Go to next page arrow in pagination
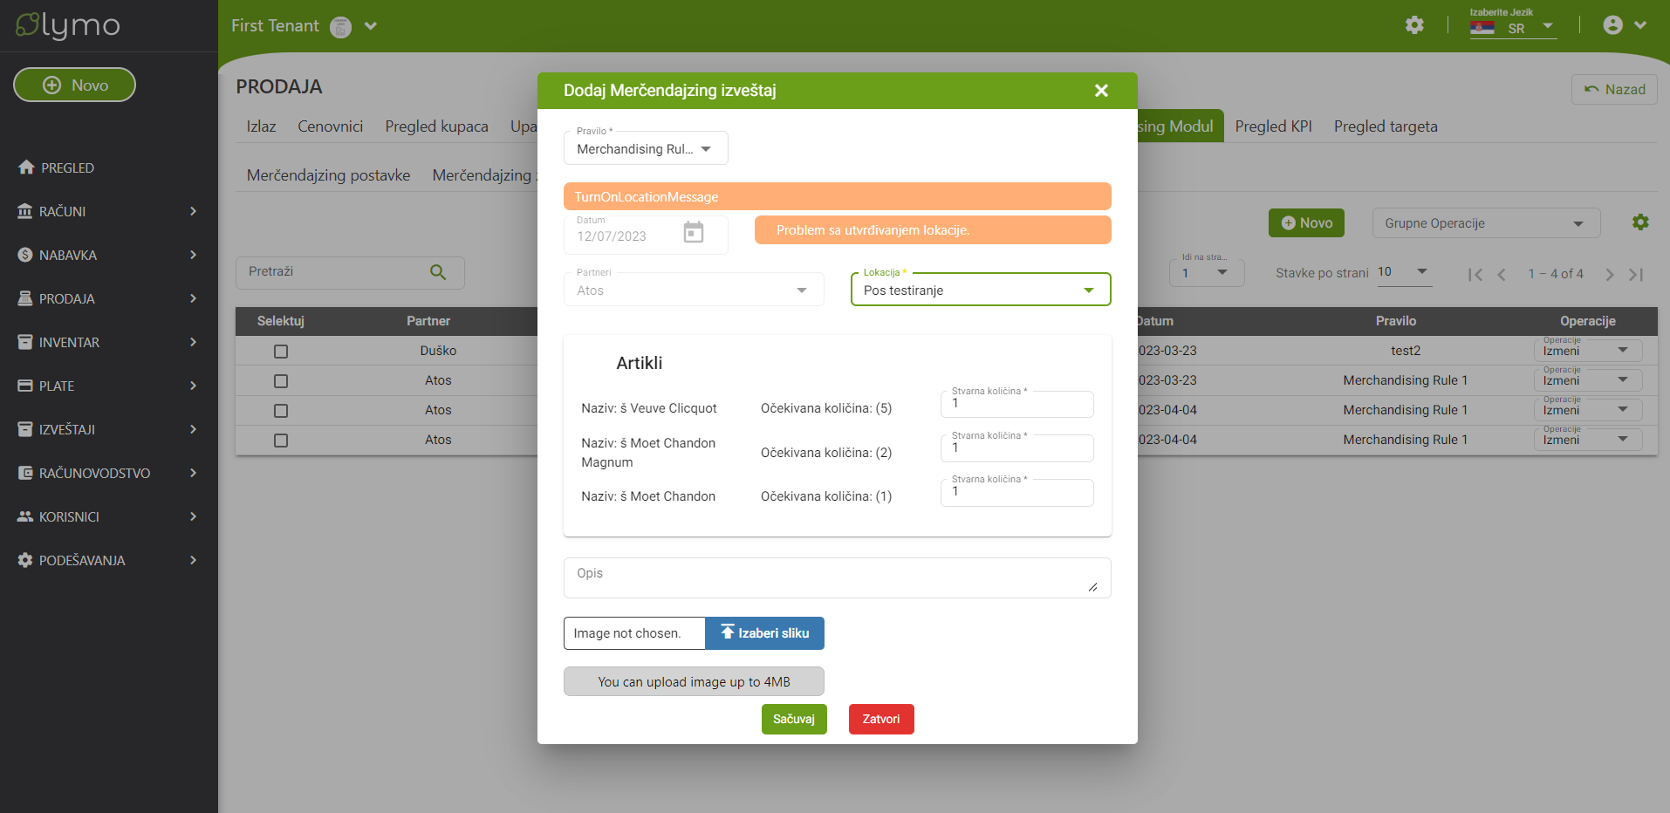The width and height of the screenshot is (1670, 813). 1609,275
